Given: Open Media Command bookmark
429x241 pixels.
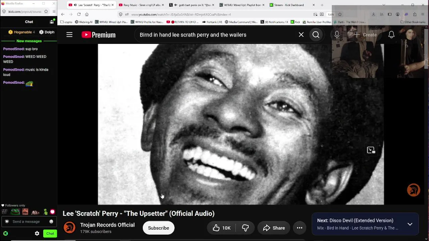Looking at the screenshot, I should tap(241, 22).
